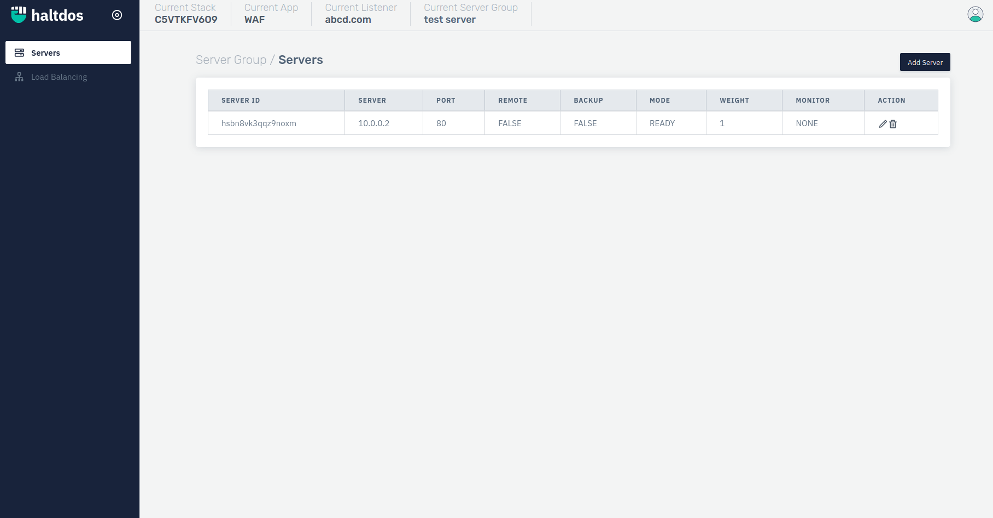Click the Server Group breadcrumb
The height and width of the screenshot is (518, 993).
tap(231, 60)
